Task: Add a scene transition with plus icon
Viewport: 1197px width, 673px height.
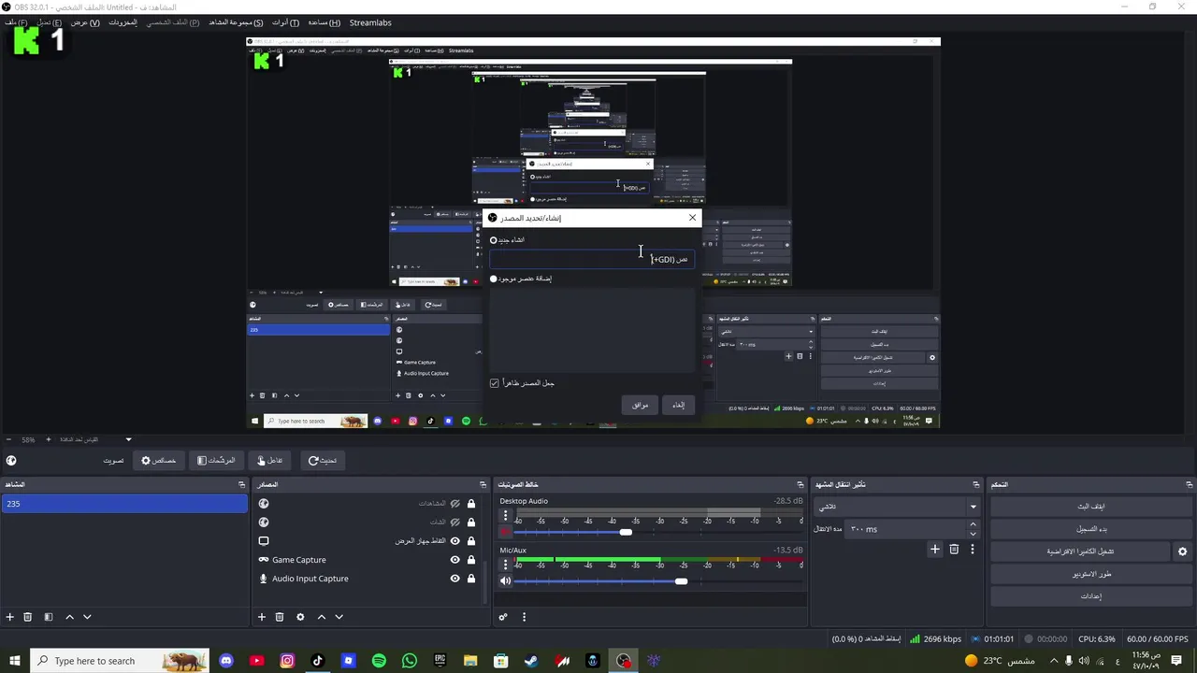Action: tap(934, 550)
